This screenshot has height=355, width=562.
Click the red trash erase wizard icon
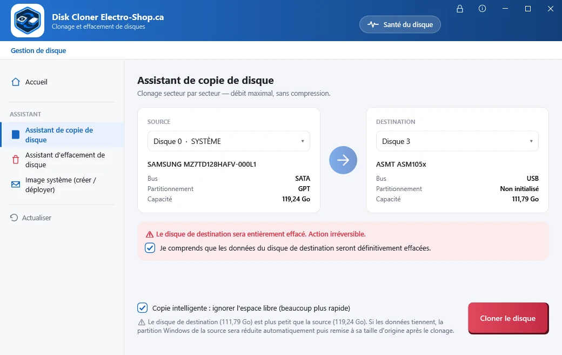tap(16, 160)
